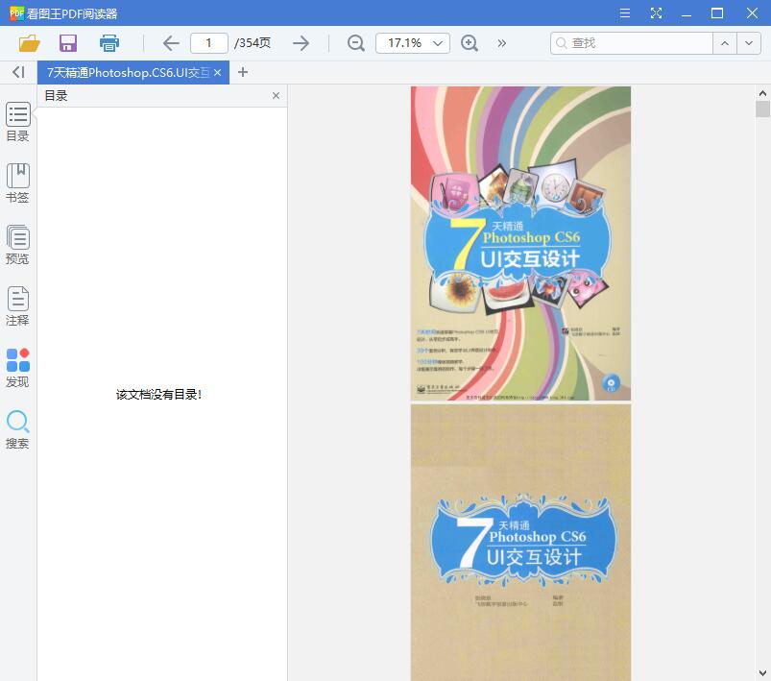Minimize the PDF reader window
The height and width of the screenshot is (681, 771).
[x=687, y=13]
